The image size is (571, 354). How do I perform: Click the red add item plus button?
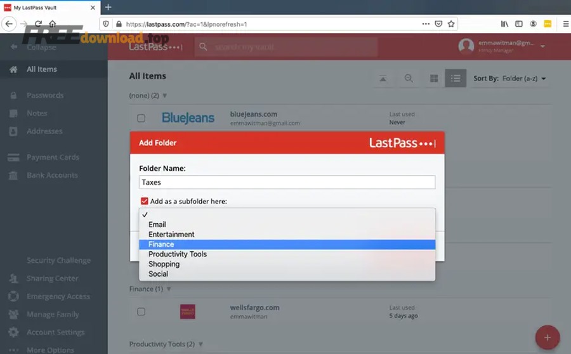(547, 336)
